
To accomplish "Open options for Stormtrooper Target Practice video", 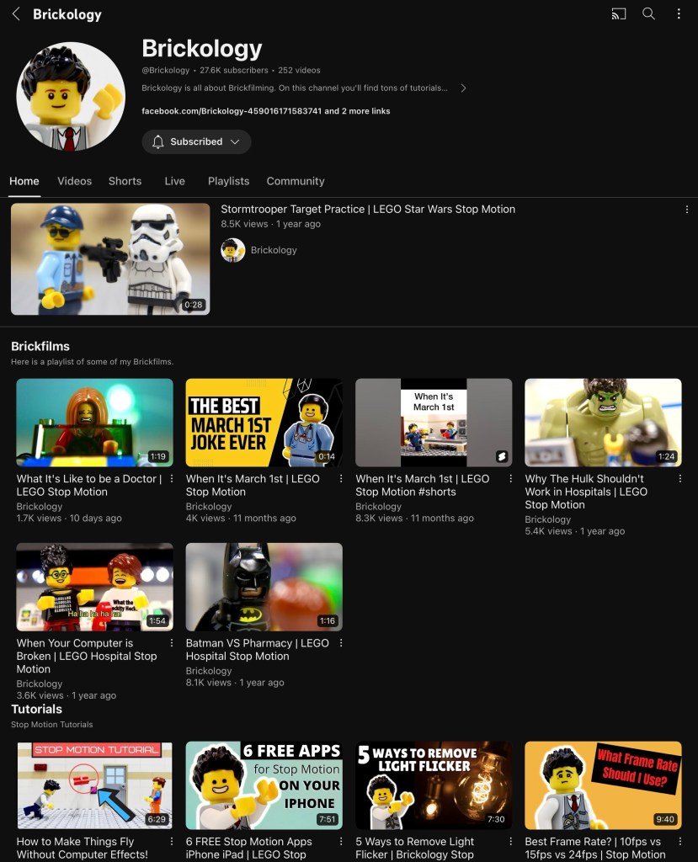I will 686,210.
